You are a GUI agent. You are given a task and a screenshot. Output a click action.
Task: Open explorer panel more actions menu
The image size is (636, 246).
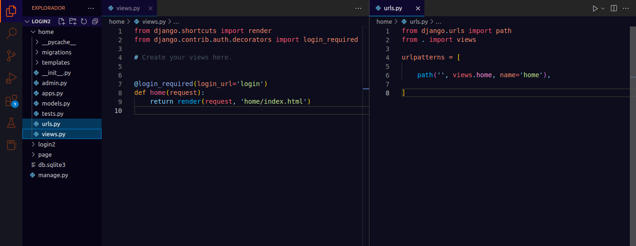(91, 8)
